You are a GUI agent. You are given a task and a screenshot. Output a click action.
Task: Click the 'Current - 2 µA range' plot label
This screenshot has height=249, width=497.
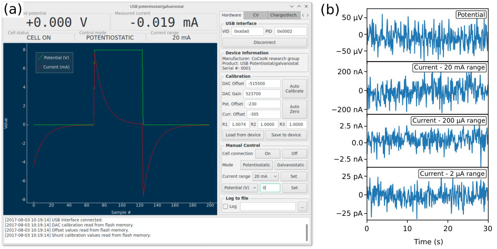tap(452, 174)
